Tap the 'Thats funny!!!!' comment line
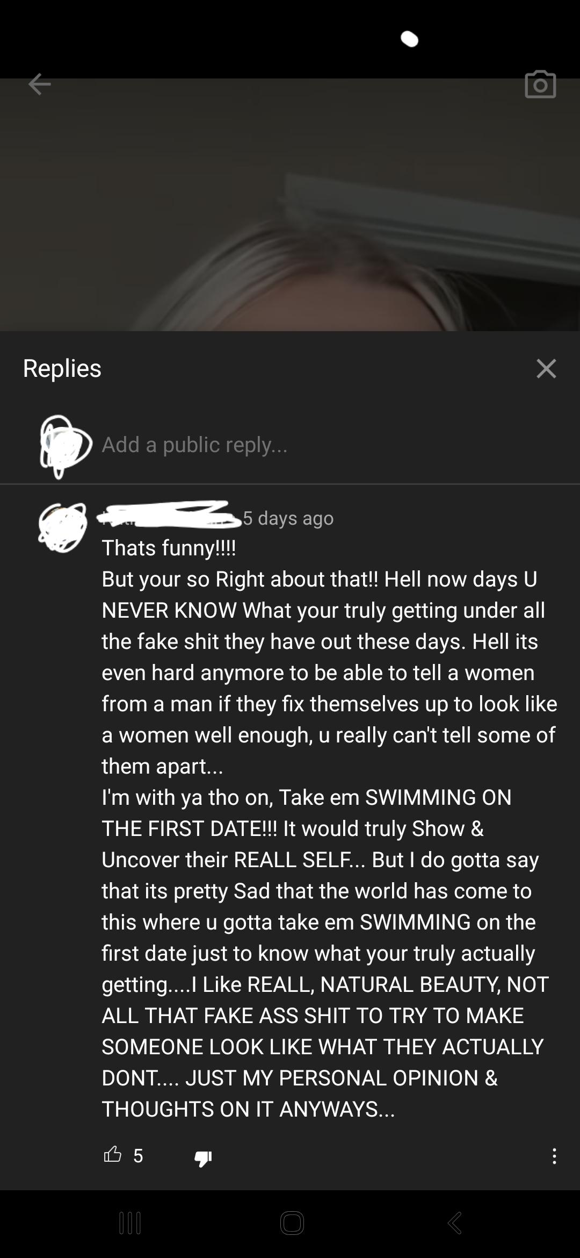Image resolution: width=580 pixels, height=1258 pixels. [x=169, y=548]
